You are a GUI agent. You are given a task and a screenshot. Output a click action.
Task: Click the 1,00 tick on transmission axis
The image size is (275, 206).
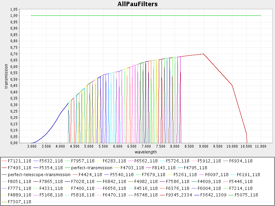point(14,15)
